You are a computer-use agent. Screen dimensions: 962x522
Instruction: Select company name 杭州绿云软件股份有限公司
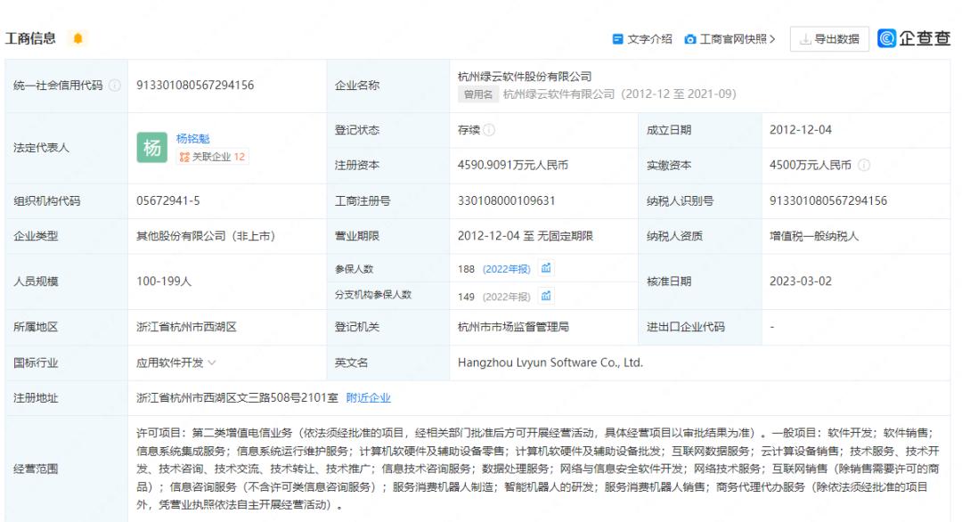tap(525, 77)
